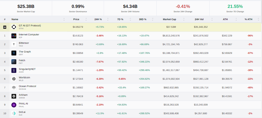
Task: Open the Bittensor coin page
Action: click(24, 43)
